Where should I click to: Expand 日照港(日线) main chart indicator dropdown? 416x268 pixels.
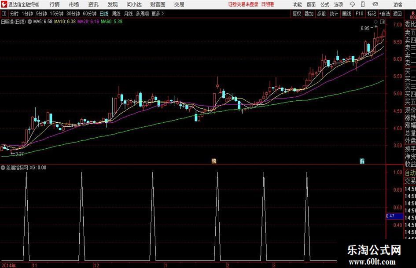coord(30,22)
